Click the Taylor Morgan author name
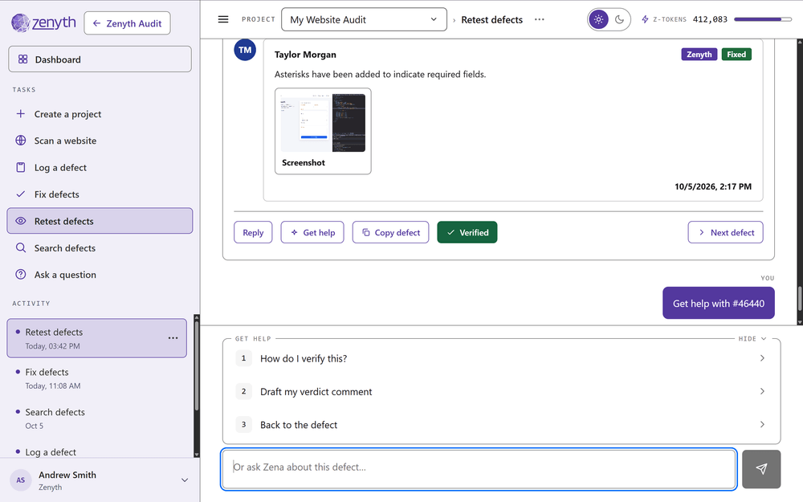 305,55
